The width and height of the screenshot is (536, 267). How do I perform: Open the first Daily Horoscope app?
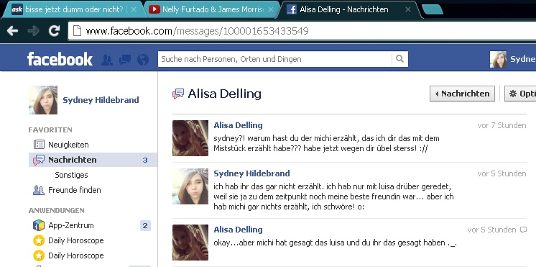tap(76, 240)
